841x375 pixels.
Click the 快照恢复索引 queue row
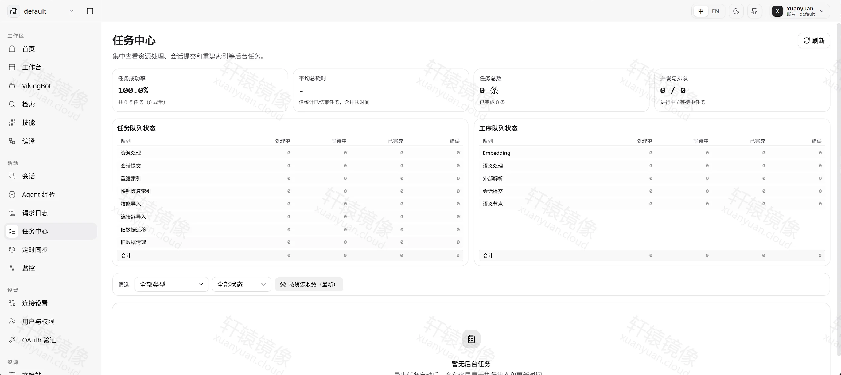click(x=290, y=191)
